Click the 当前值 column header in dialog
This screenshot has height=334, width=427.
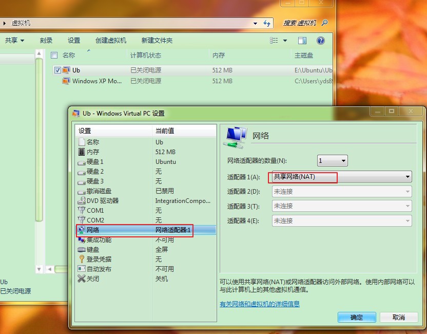(x=184, y=131)
